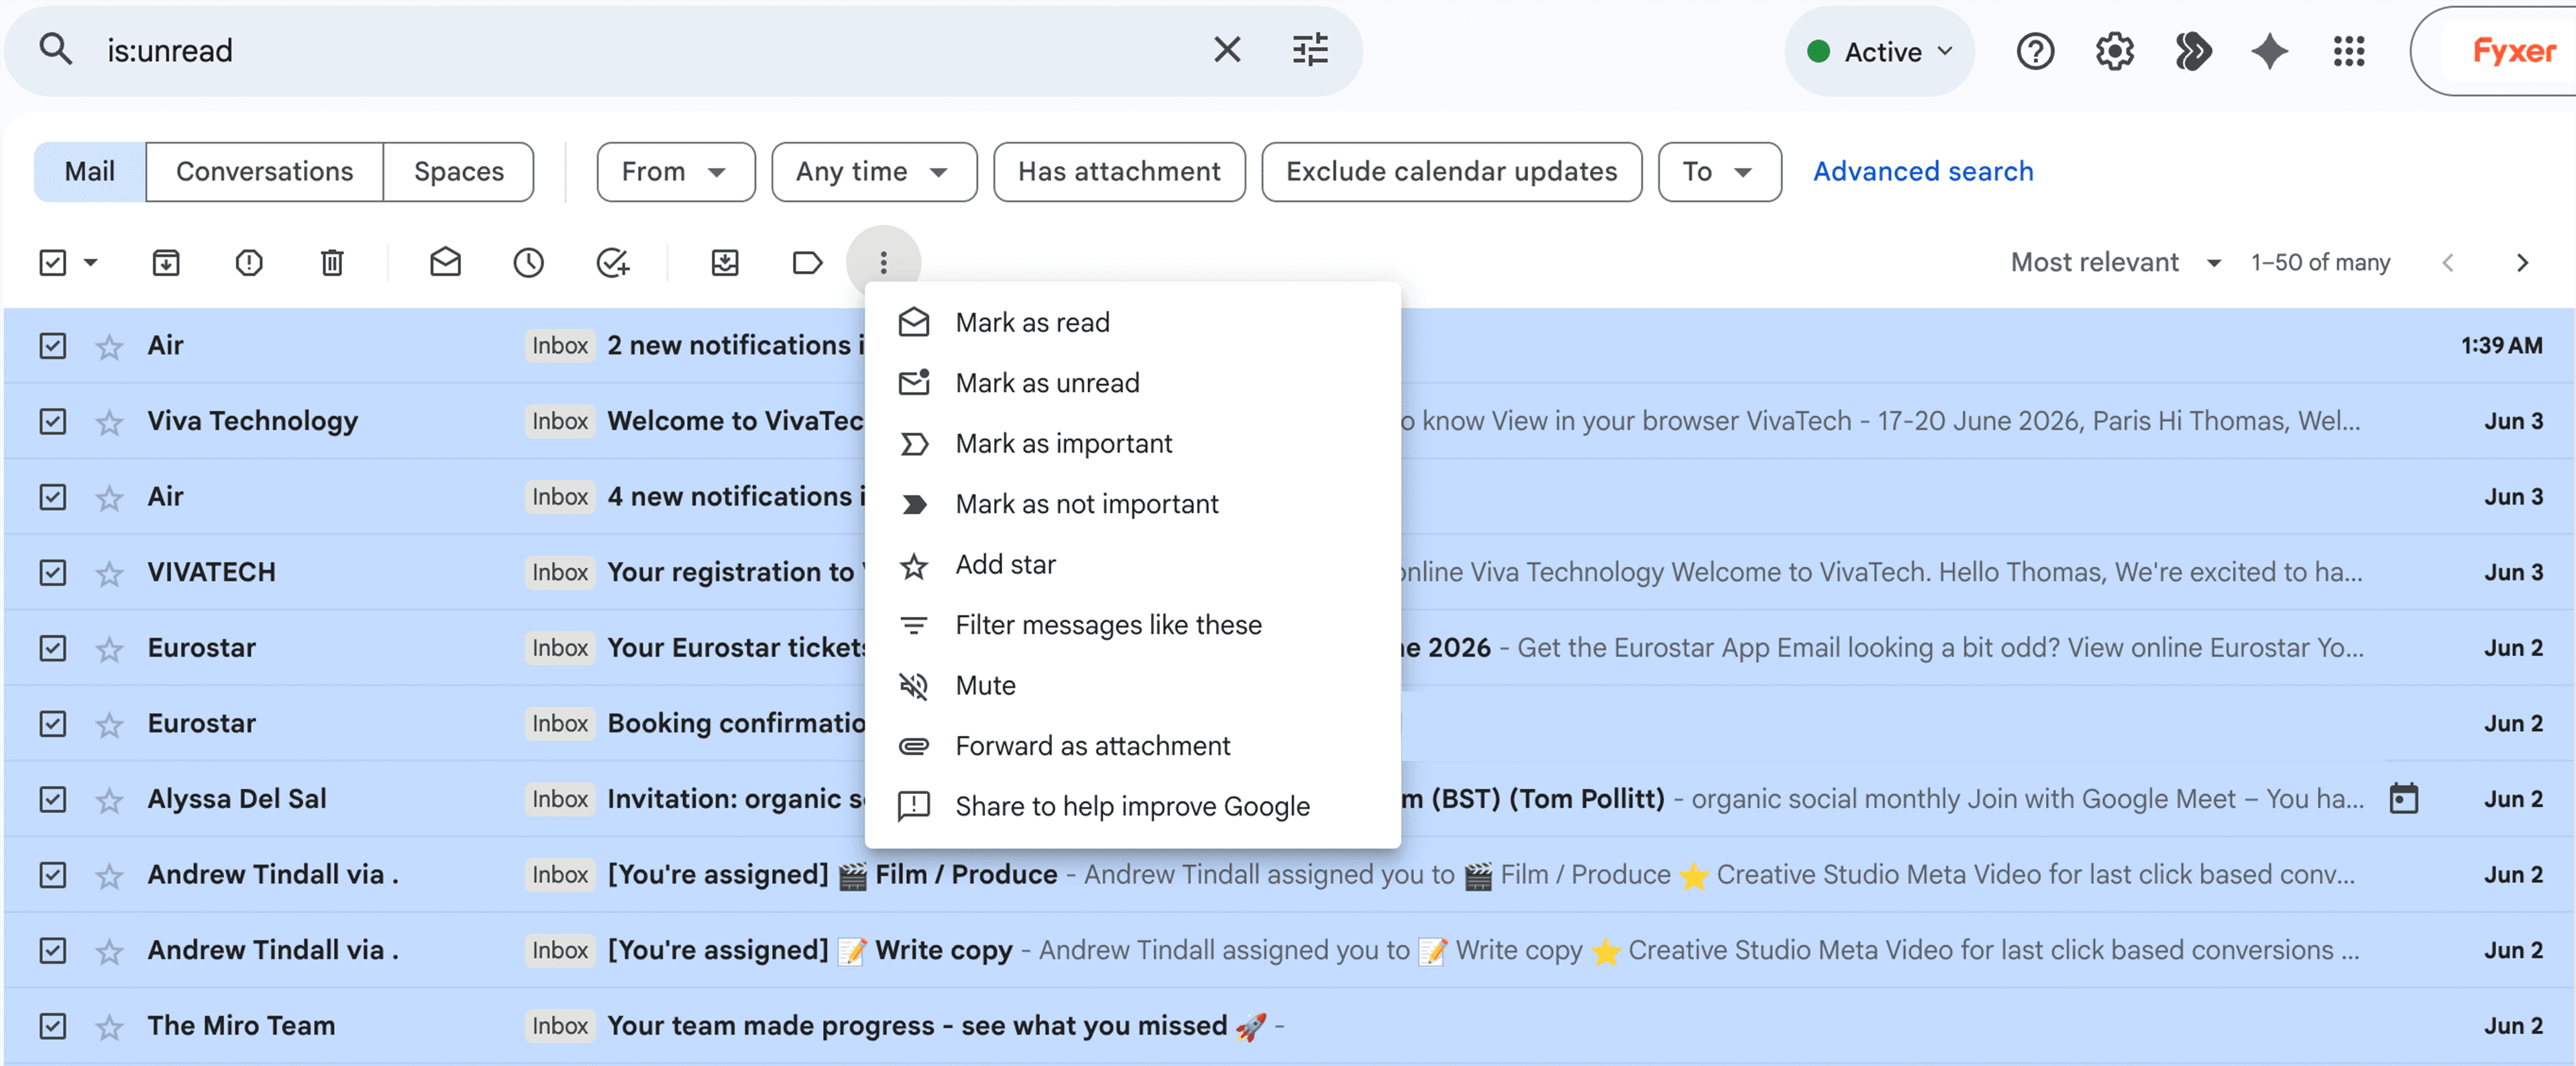Choose Mark as important
The height and width of the screenshot is (1066, 2576).
[x=1132, y=444]
